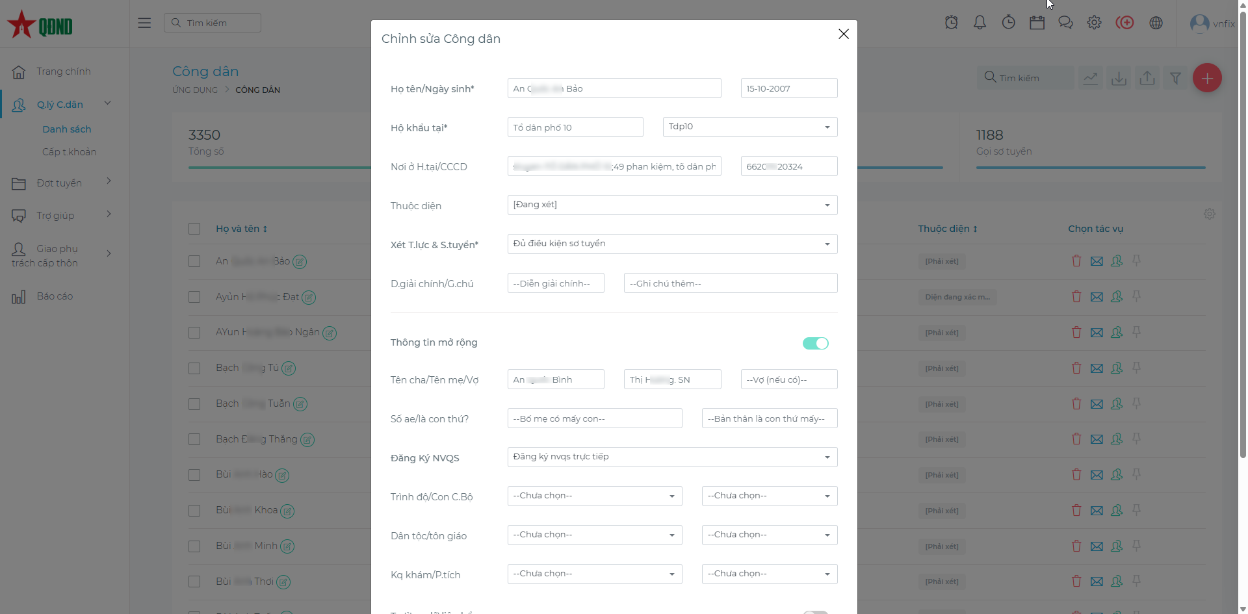Open the settings gear in top bar
This screenshot has width=1248, height=614.
tap(1094, 23)
